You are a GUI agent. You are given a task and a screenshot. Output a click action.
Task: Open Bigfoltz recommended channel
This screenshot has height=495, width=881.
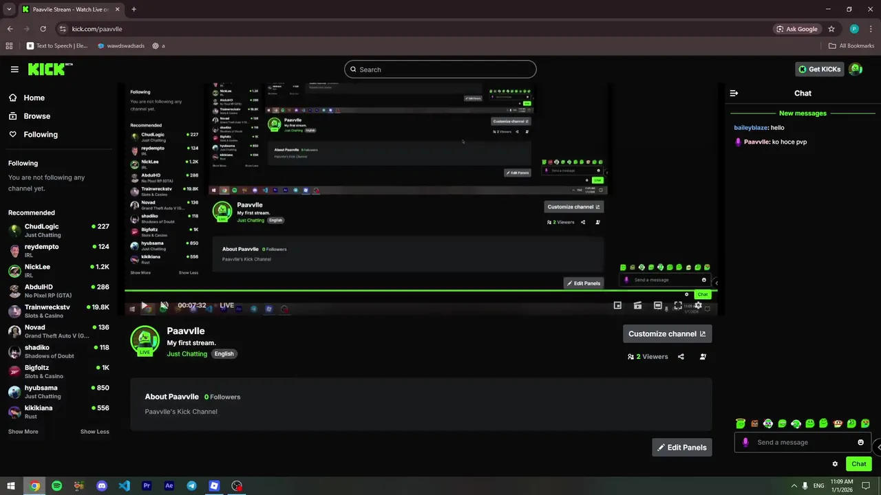pos(59,371)
